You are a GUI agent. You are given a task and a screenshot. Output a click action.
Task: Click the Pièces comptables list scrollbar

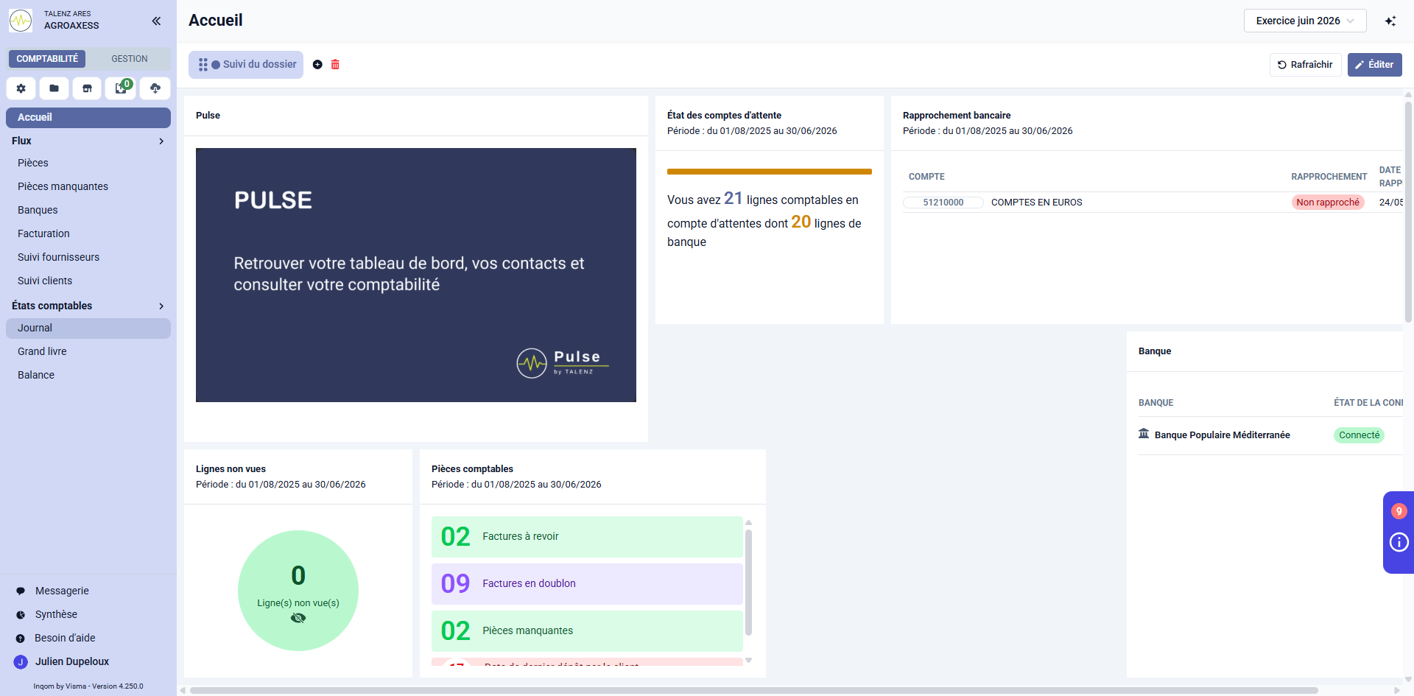point(748,582)
